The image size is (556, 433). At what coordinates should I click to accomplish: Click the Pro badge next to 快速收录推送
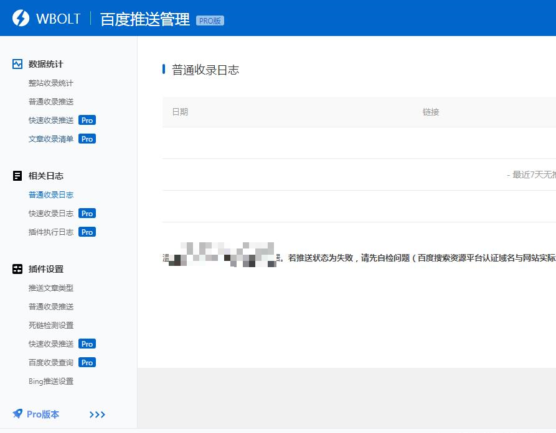click(87, 120)
